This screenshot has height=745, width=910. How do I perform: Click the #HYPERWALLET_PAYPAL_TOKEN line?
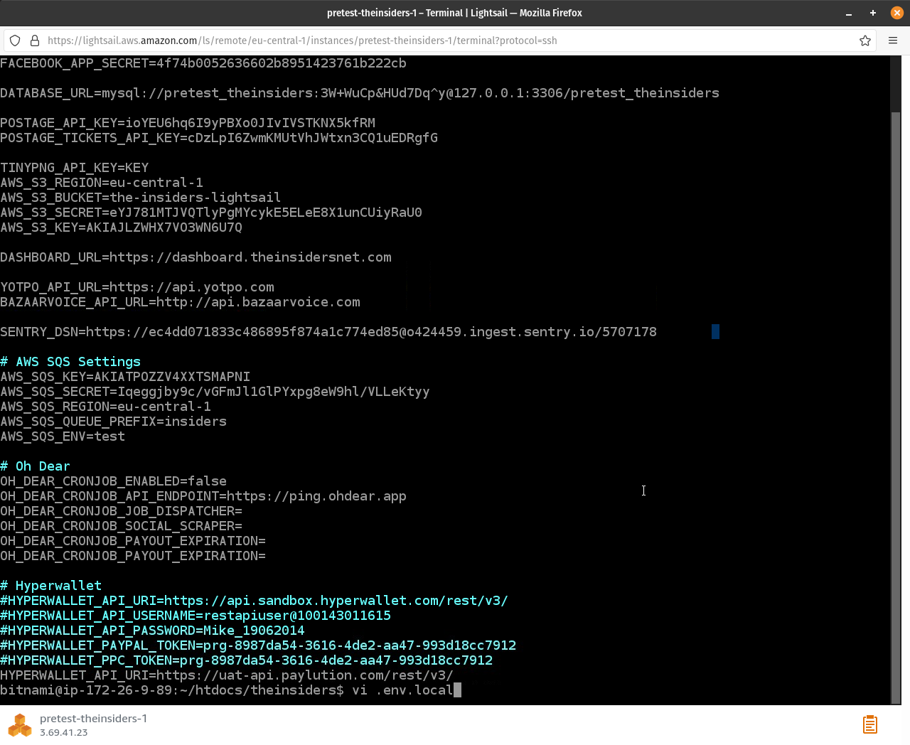point(258,645)
